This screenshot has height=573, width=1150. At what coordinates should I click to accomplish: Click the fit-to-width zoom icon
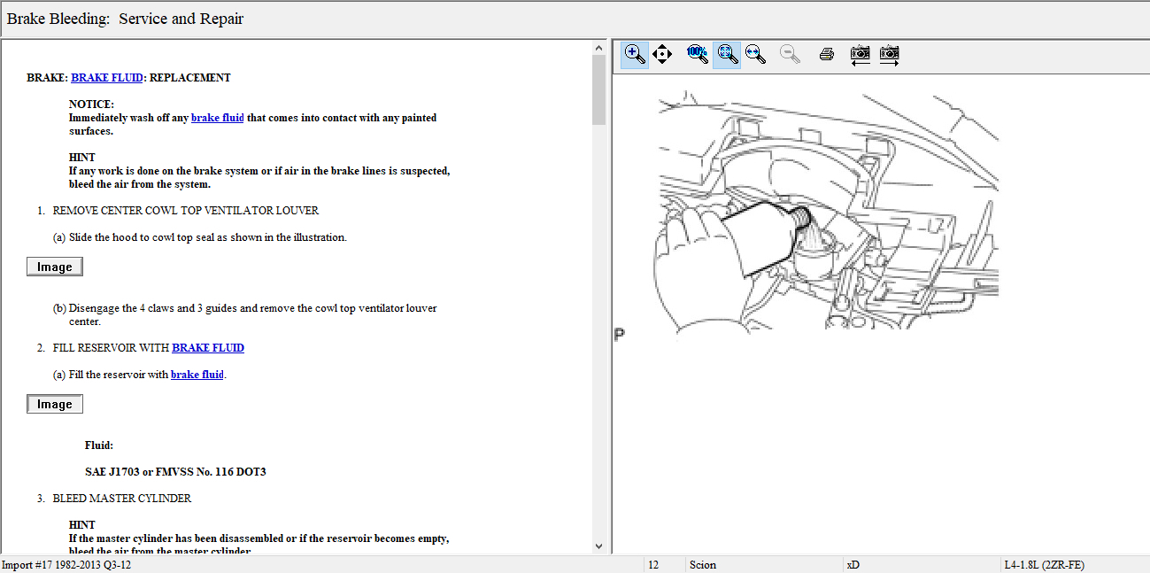click(755, 54)
